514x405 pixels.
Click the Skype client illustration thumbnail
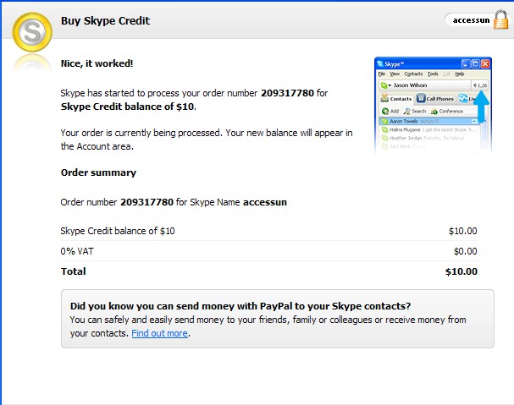(x=433, y=105)
